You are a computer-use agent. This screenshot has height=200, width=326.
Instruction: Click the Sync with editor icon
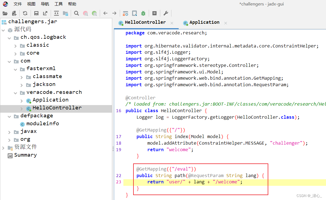(x=56, y=13)
